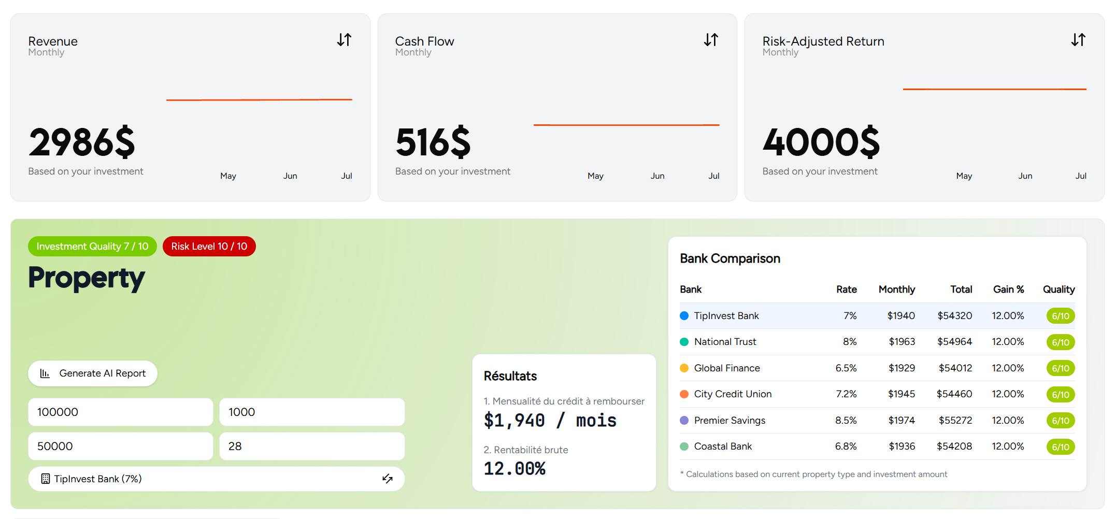Click the Risk Level 10 / 10 badge
Screen dimensions: 1115x519
(209, 247)
